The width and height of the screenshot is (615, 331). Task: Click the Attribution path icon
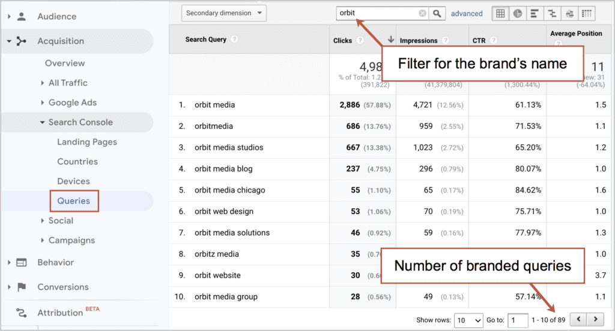point(22,312)
